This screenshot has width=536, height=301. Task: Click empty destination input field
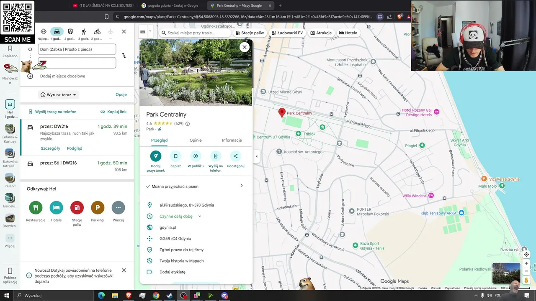pos(77,63)
